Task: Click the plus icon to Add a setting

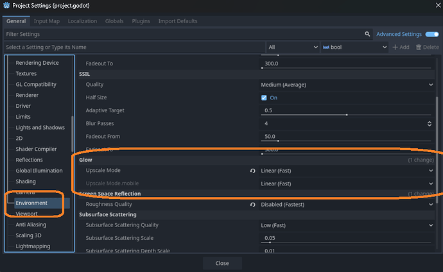Action: click(x=395, y=47)
